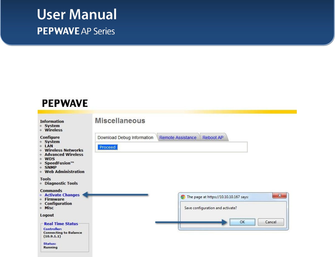Screen dimensions: 335x257
Task: Cancel the save configuration dialog
Action: tap(271, 222)
